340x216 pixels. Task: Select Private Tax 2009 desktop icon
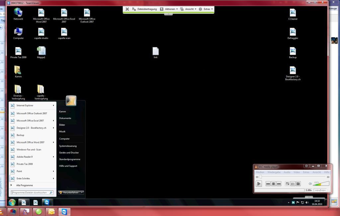[x=18, y=53]
